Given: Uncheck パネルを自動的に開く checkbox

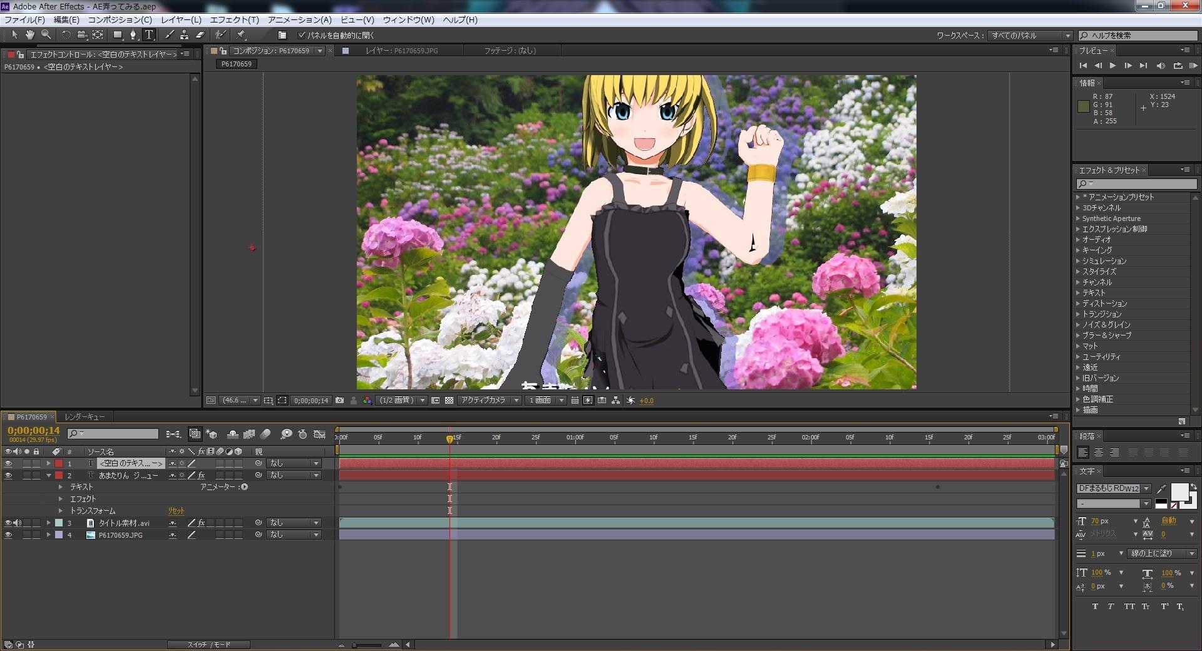Looking at the screenshot, I should pos(301,35).
